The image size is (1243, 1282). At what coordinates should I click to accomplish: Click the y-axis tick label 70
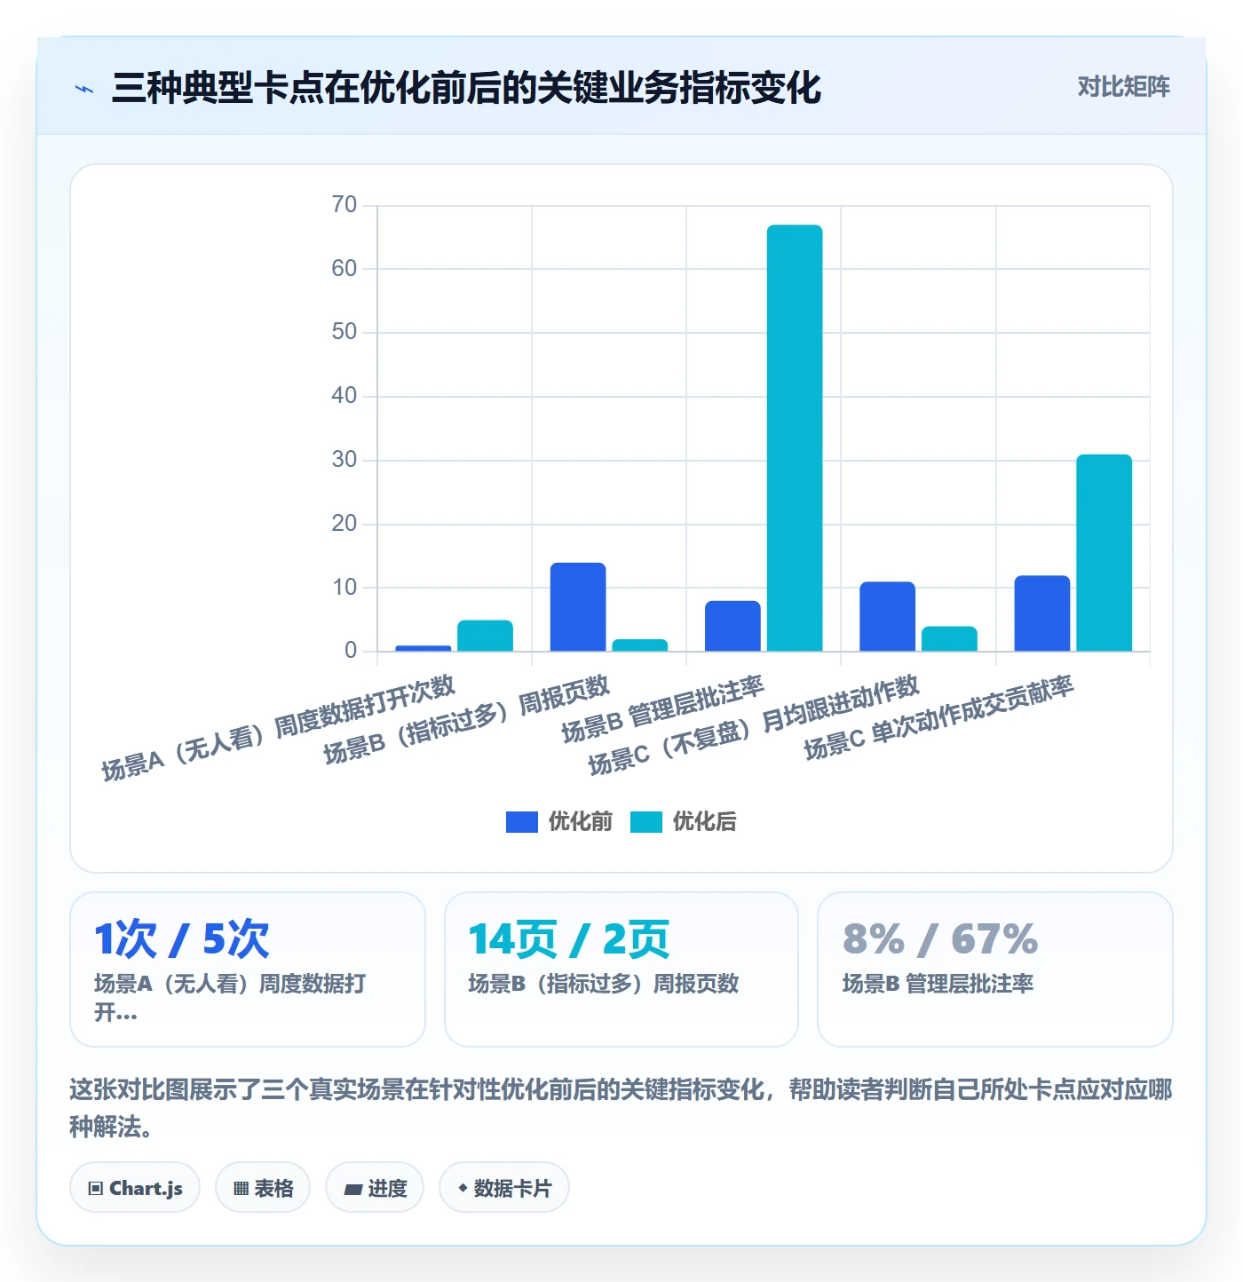344,205
